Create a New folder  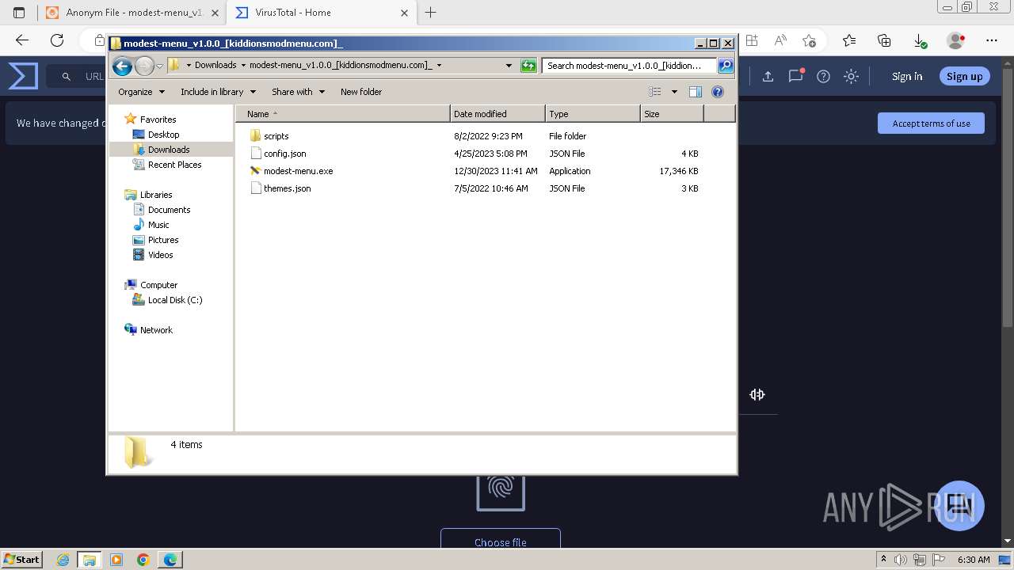click(361, 92)
